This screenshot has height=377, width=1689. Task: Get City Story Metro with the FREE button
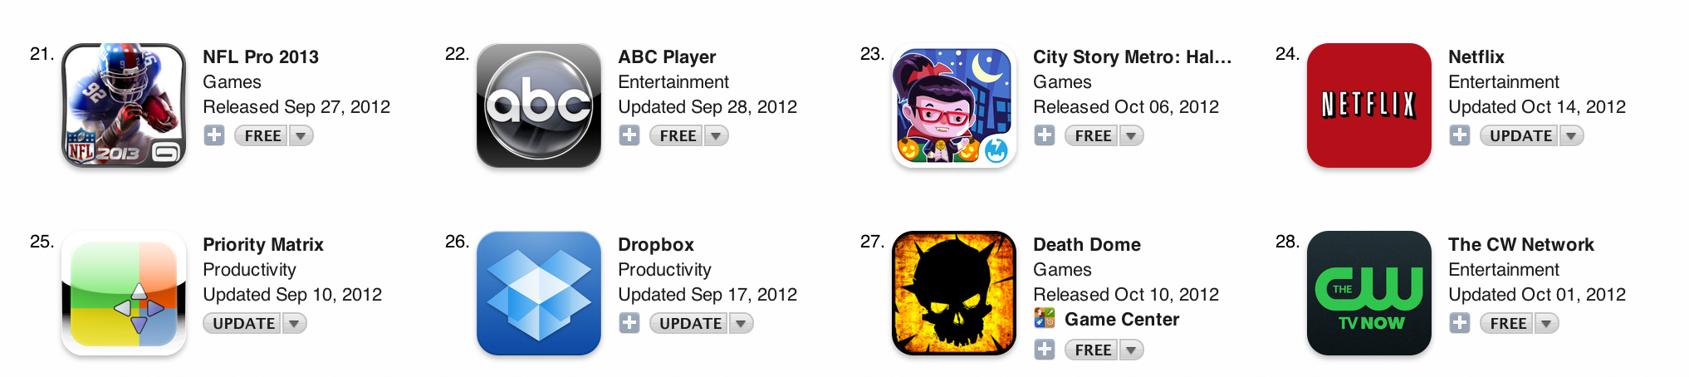(1093, 135)
